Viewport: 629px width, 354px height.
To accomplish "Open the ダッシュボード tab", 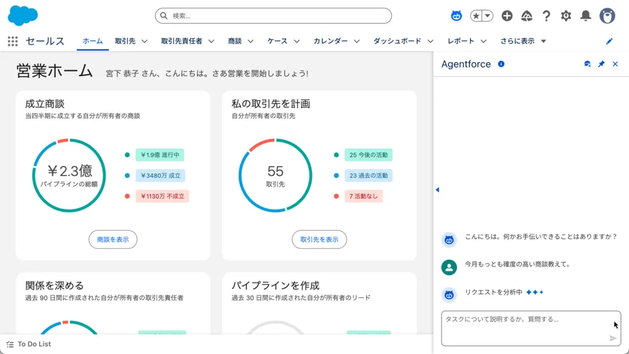I will click(397, 41).
